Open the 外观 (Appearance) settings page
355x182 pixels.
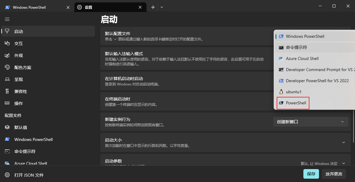(18, 55)
